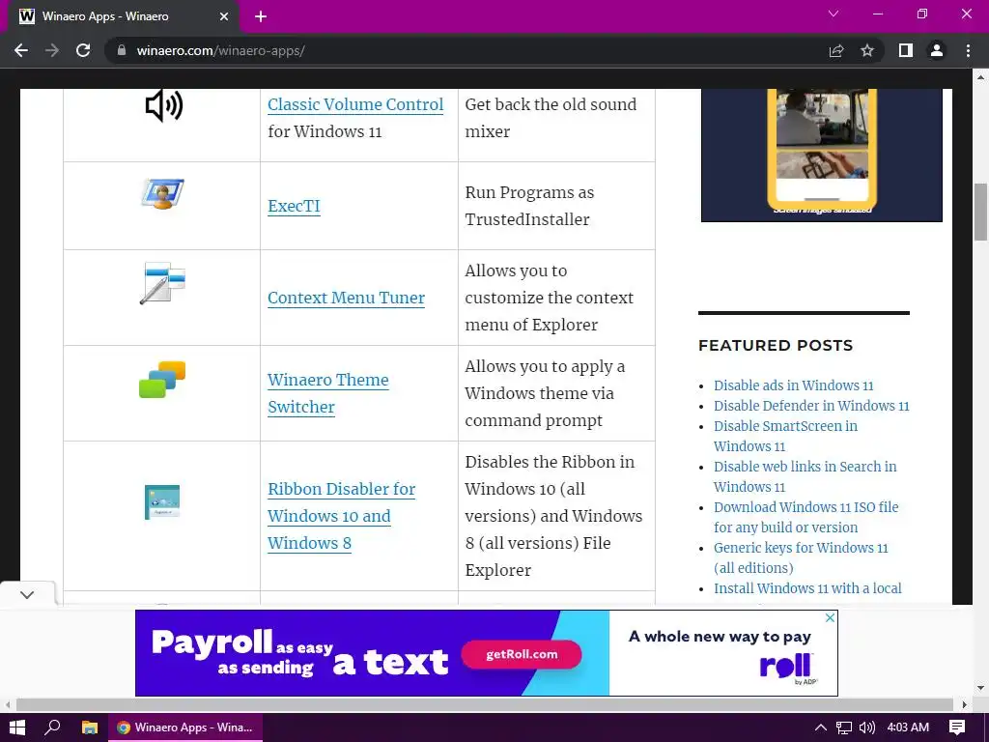This screenshot has width=989, height=742.
Task: Click the Winaero Theme Switcher icon
Action: tap(162, 379)
